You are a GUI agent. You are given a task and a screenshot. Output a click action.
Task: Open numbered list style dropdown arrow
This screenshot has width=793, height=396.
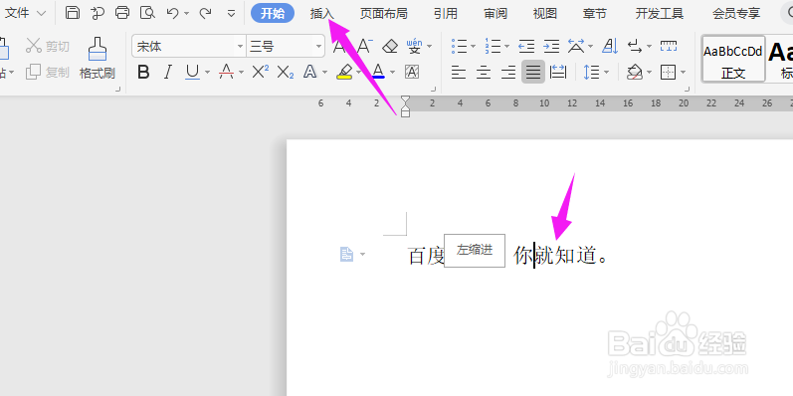[x=507, y=47]
